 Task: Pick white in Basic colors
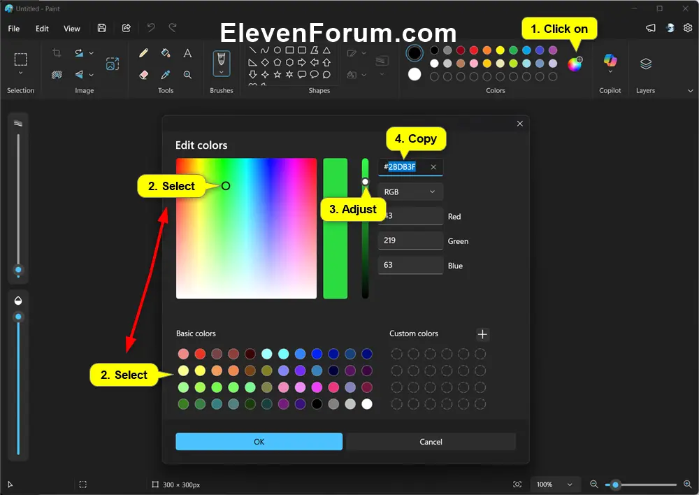click(x=367, y=404)
